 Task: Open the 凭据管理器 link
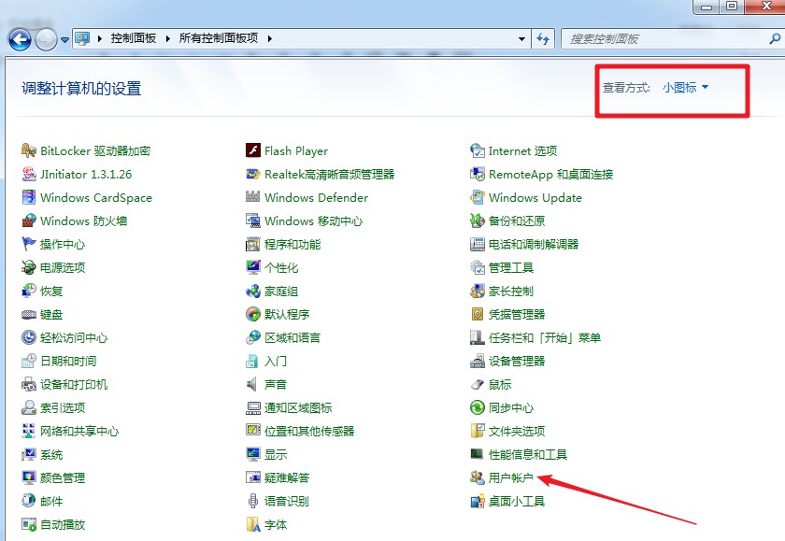click(517, 314)
